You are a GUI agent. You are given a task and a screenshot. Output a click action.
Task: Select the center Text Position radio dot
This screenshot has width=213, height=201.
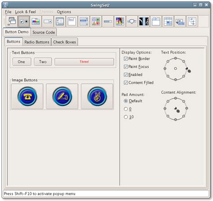pos(176,69)
